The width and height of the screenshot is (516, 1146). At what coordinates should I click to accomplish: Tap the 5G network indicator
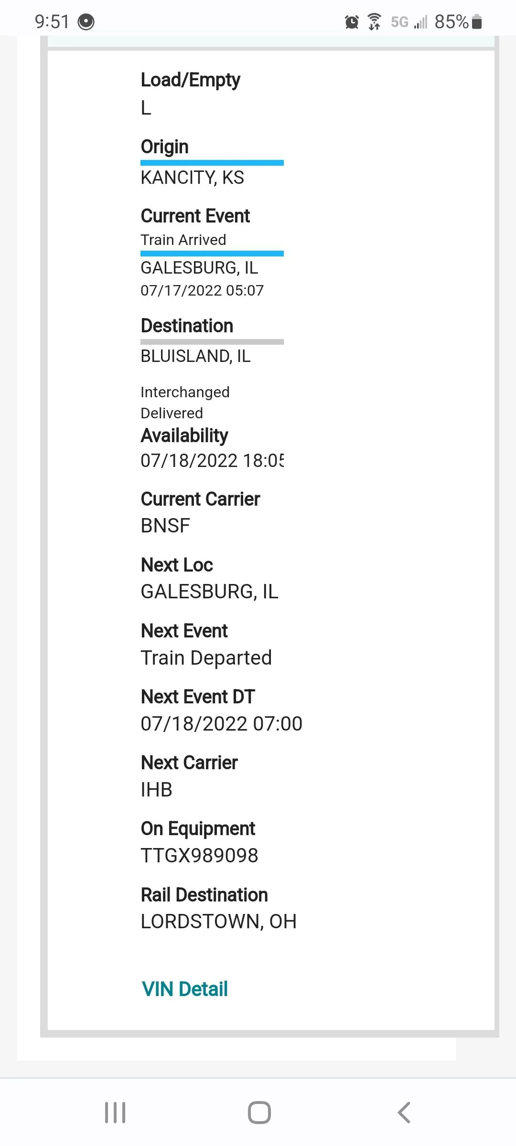tap(399, 22)
